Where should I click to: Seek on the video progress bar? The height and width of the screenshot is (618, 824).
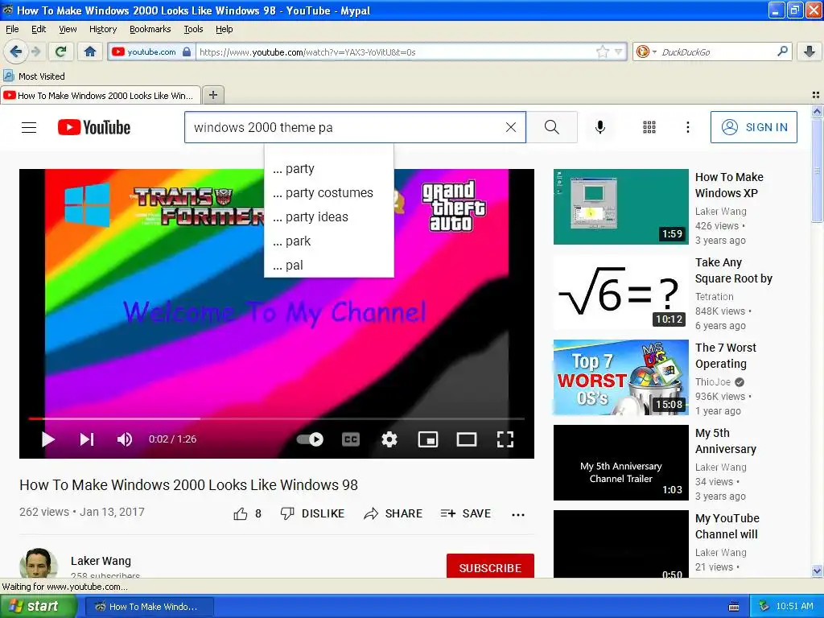click(277, 418)
